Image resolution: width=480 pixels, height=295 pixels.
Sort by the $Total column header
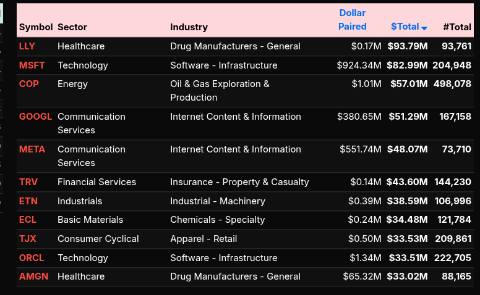(405, 27)
